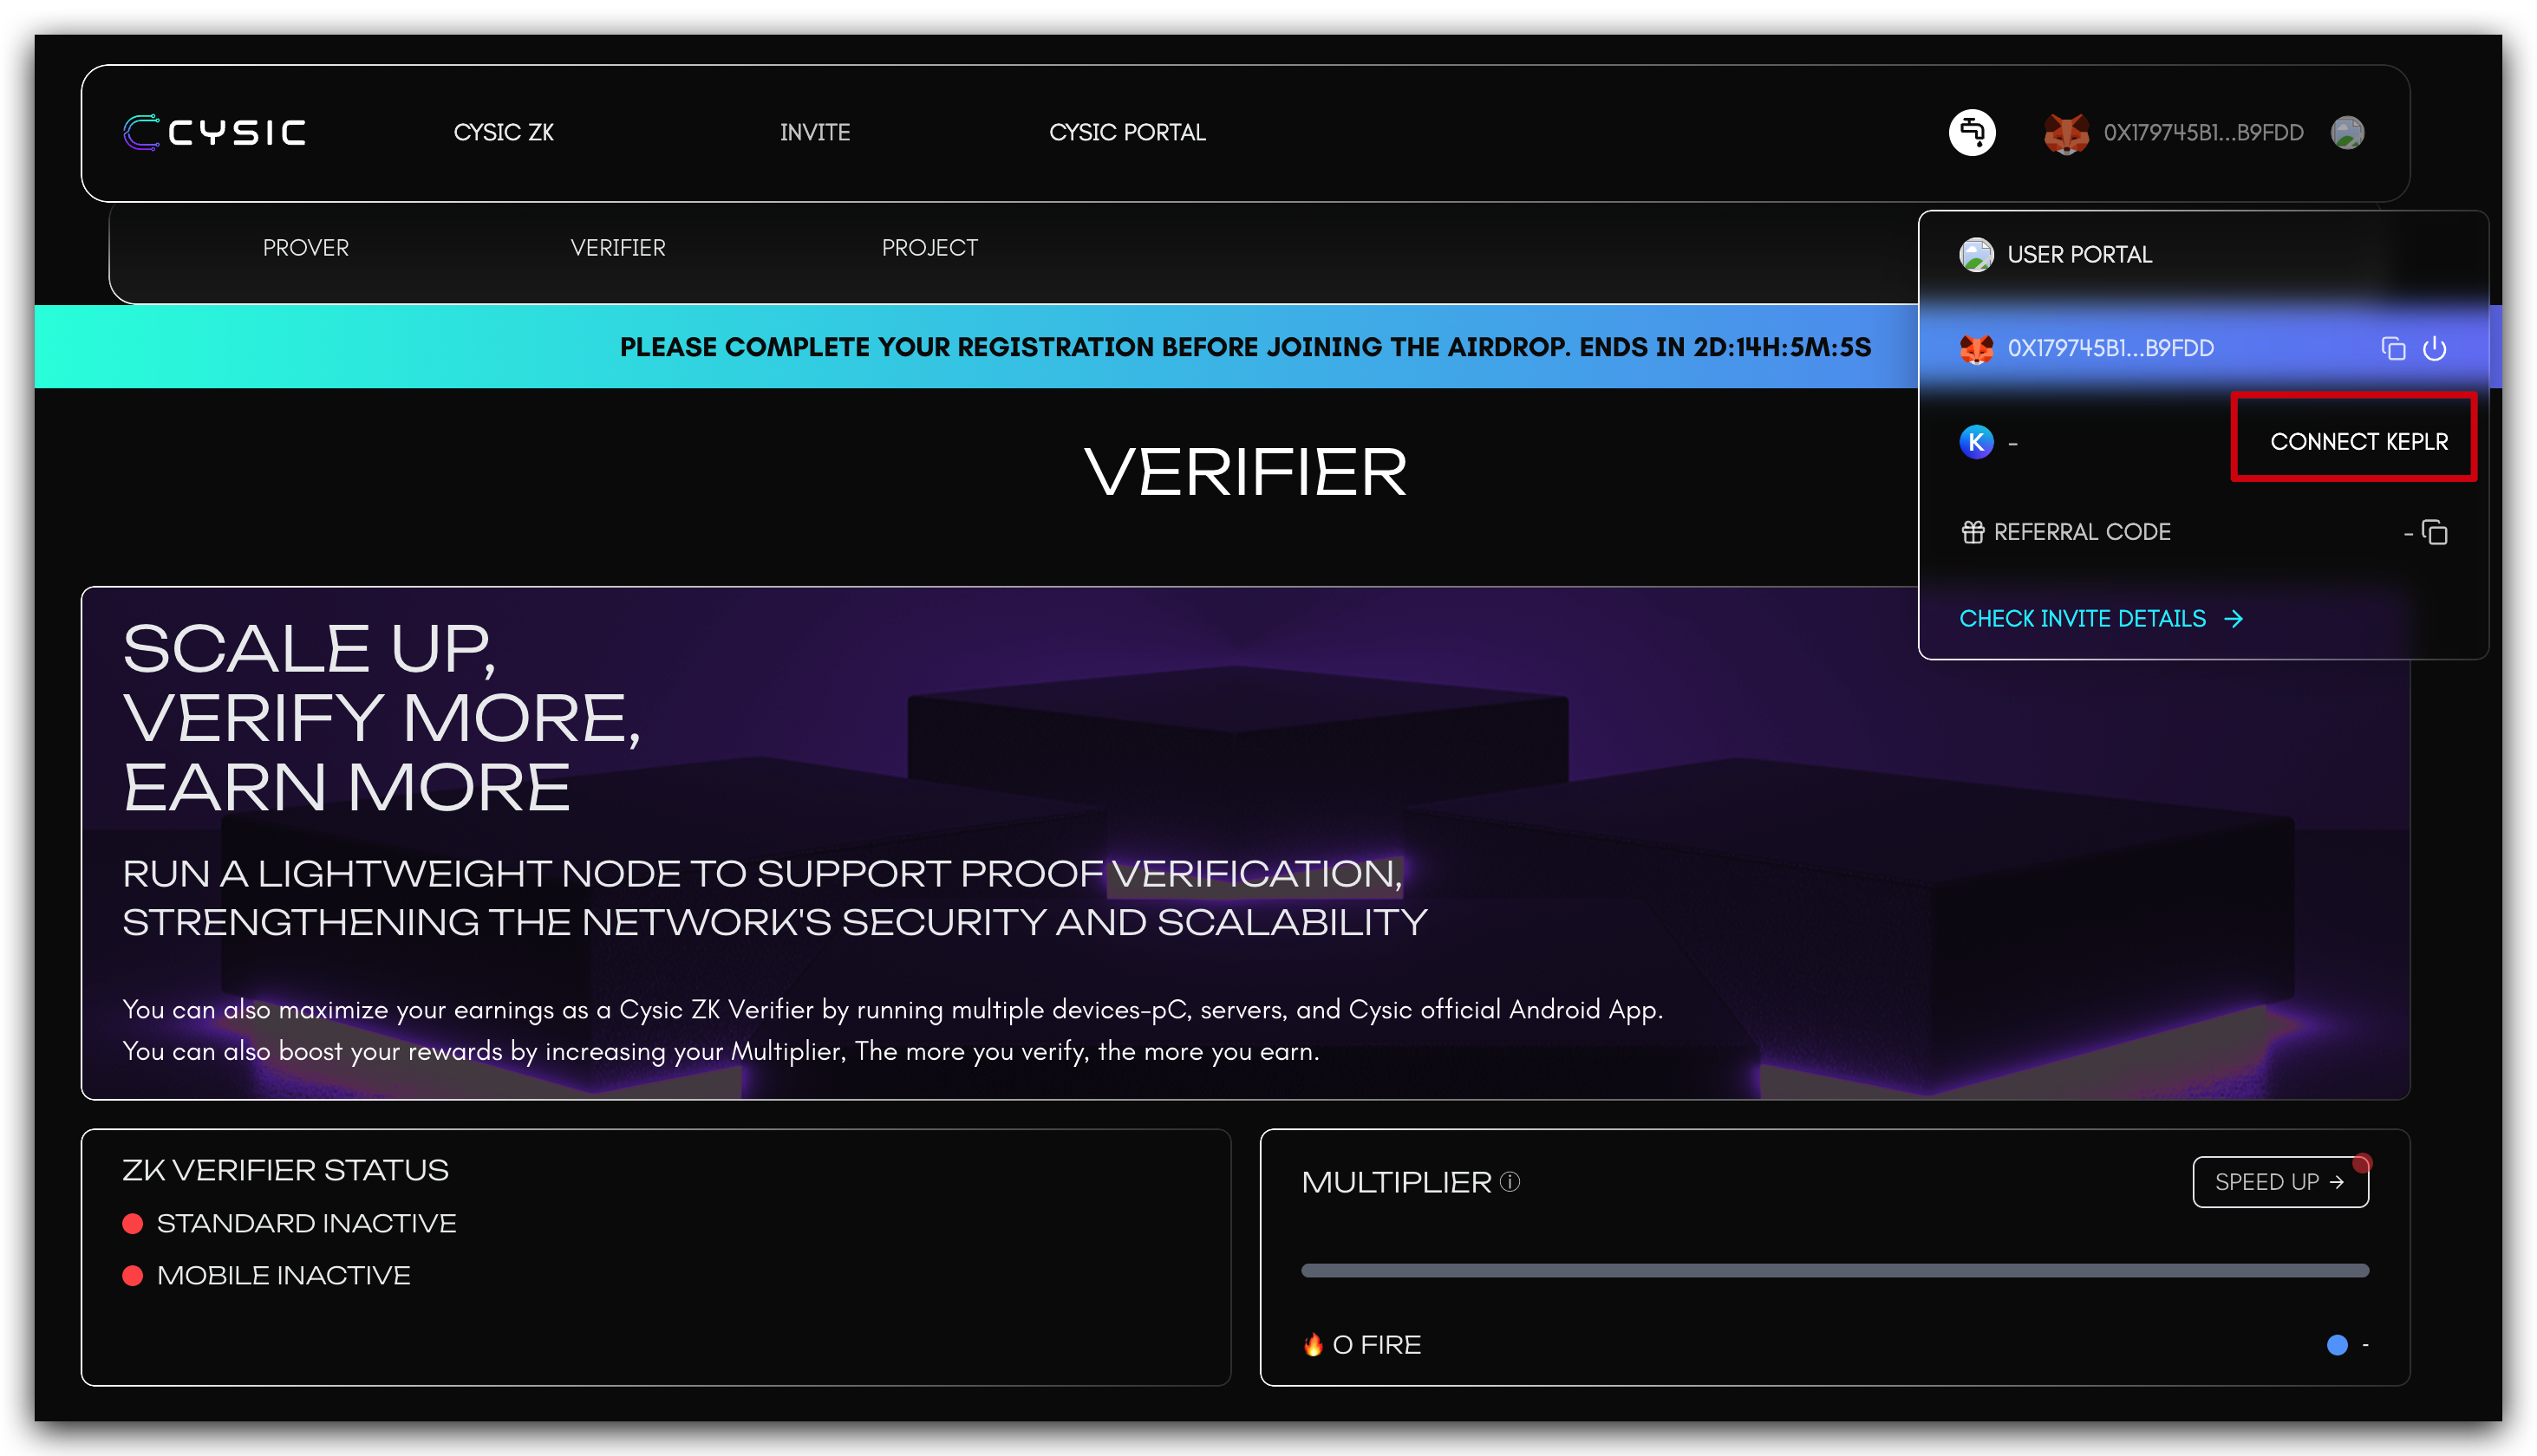Switch to the Prover tab
This screenshot has height=1456, width=2537.
305,248
